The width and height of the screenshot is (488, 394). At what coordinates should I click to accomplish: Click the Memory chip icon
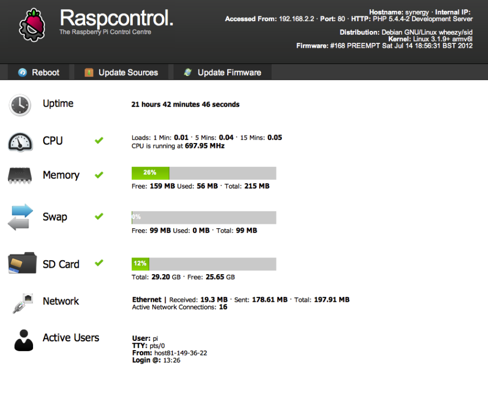point(20,175)
